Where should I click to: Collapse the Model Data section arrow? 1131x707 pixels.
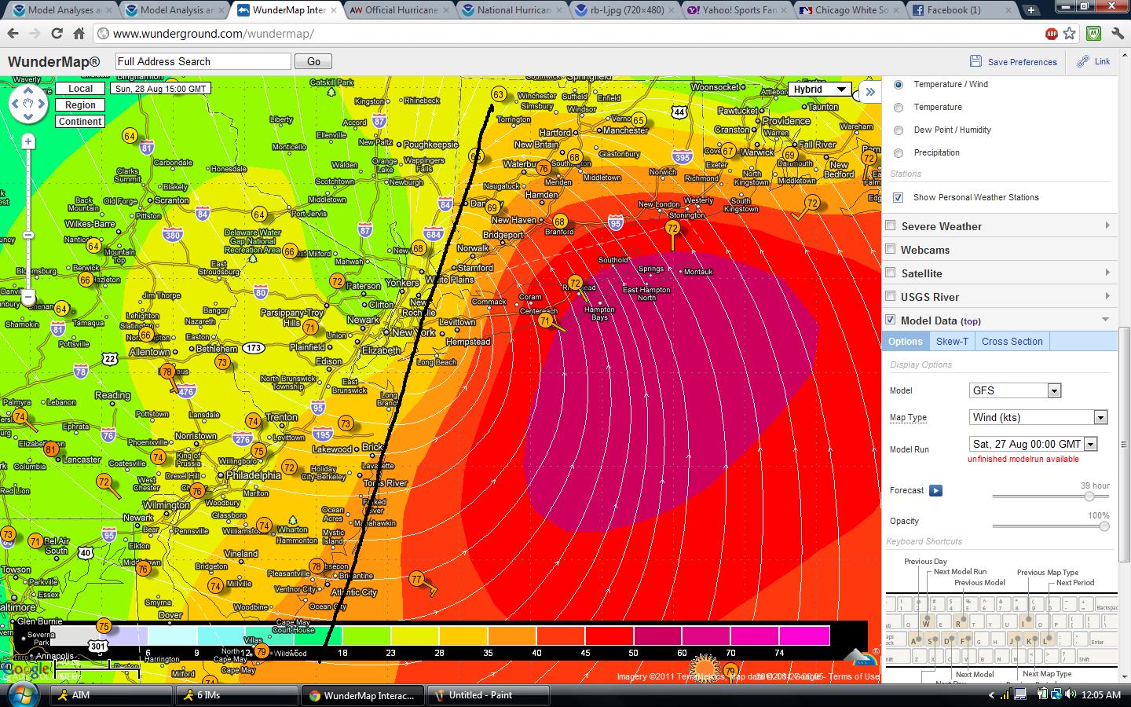coord(1106,320)
